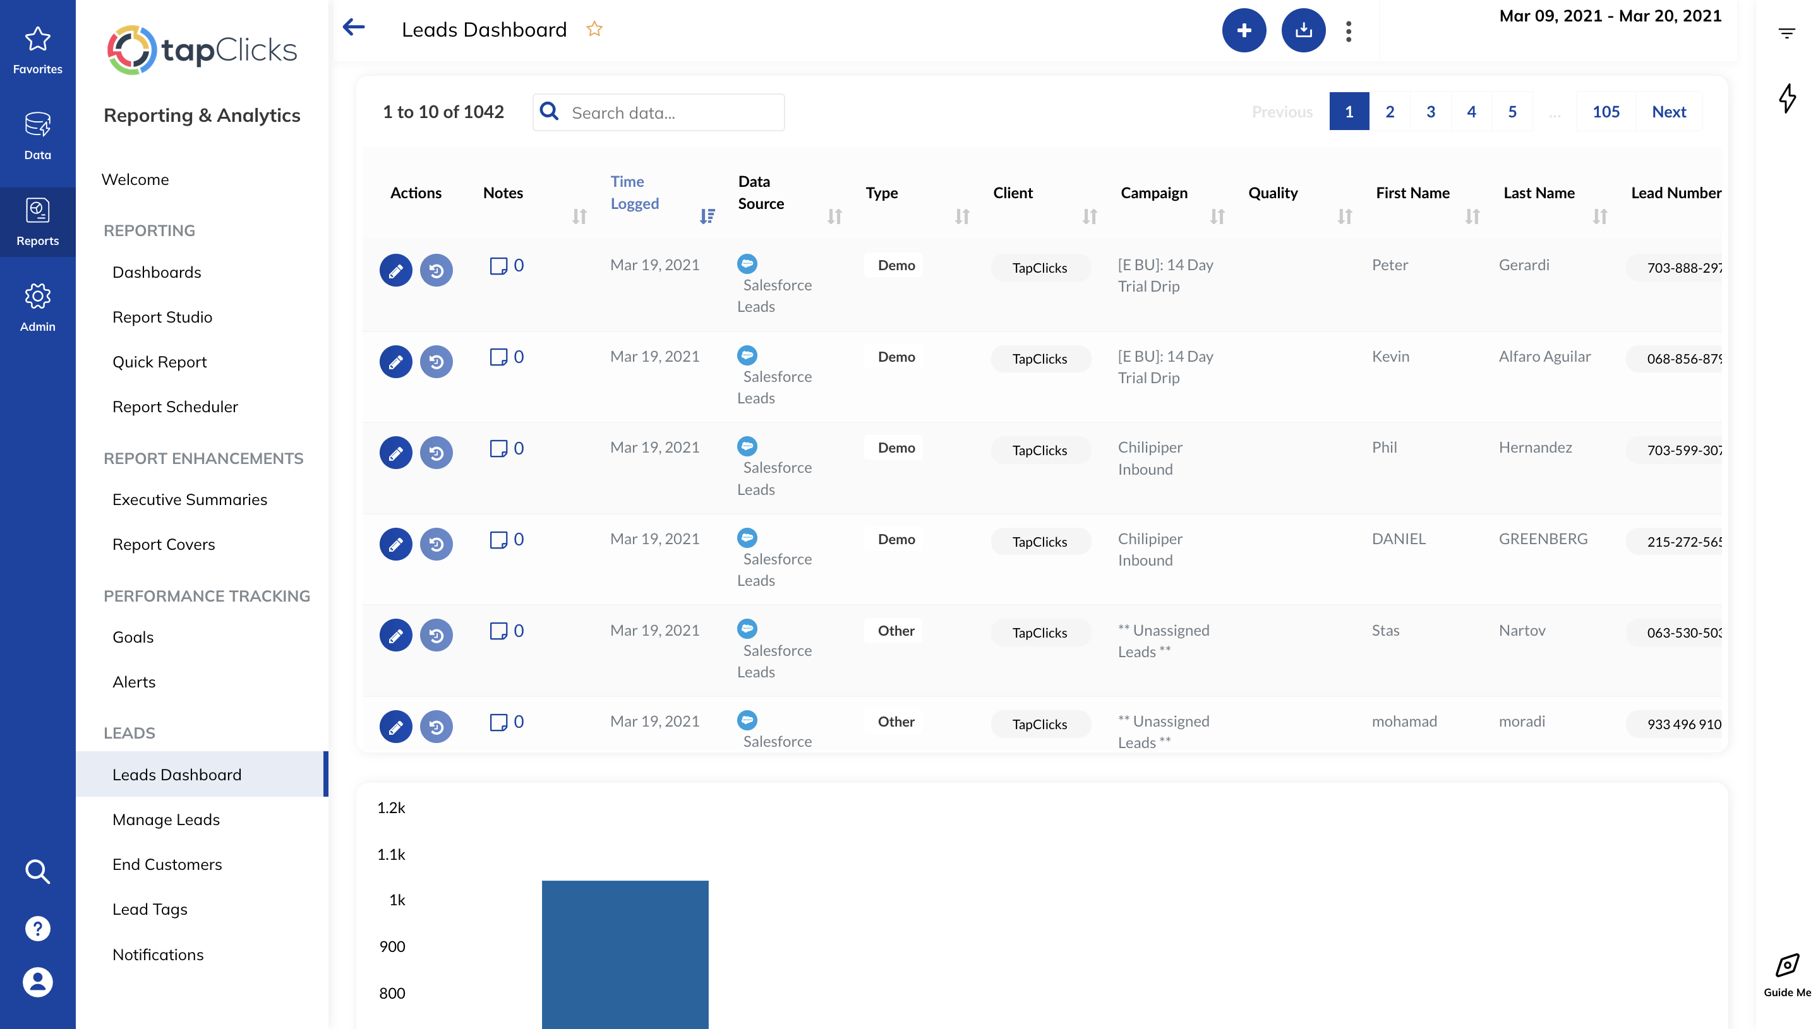This screenshot has height=1029, width=1818.
Task: Open the lightning bolt quick actions
Action: [x=1787, y=97]
